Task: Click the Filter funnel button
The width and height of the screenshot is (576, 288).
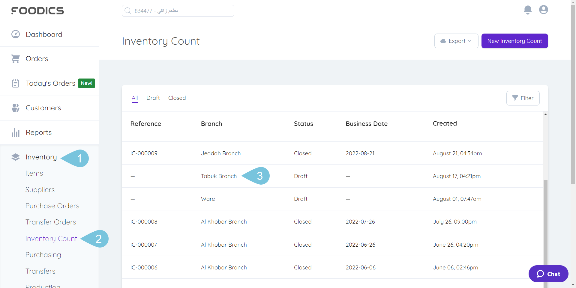Action: pyautogui.click(x=523, y=98)
